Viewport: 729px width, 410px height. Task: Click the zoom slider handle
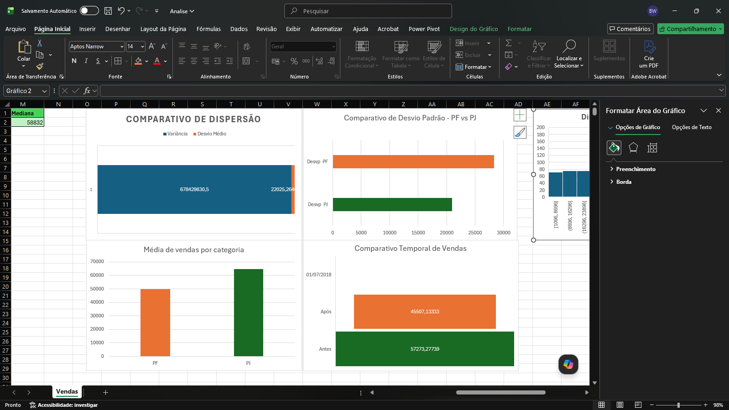(678, 405)
